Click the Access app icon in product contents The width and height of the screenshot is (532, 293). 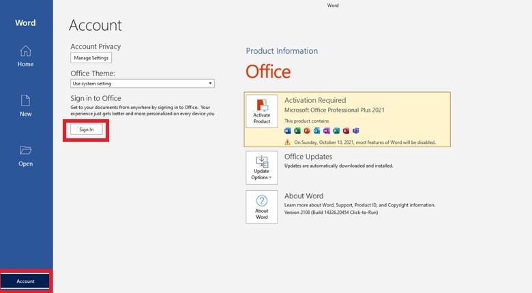click(x=346, y=131)
